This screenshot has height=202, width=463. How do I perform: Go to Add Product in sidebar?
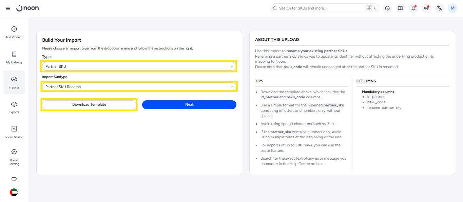[14, 33]
